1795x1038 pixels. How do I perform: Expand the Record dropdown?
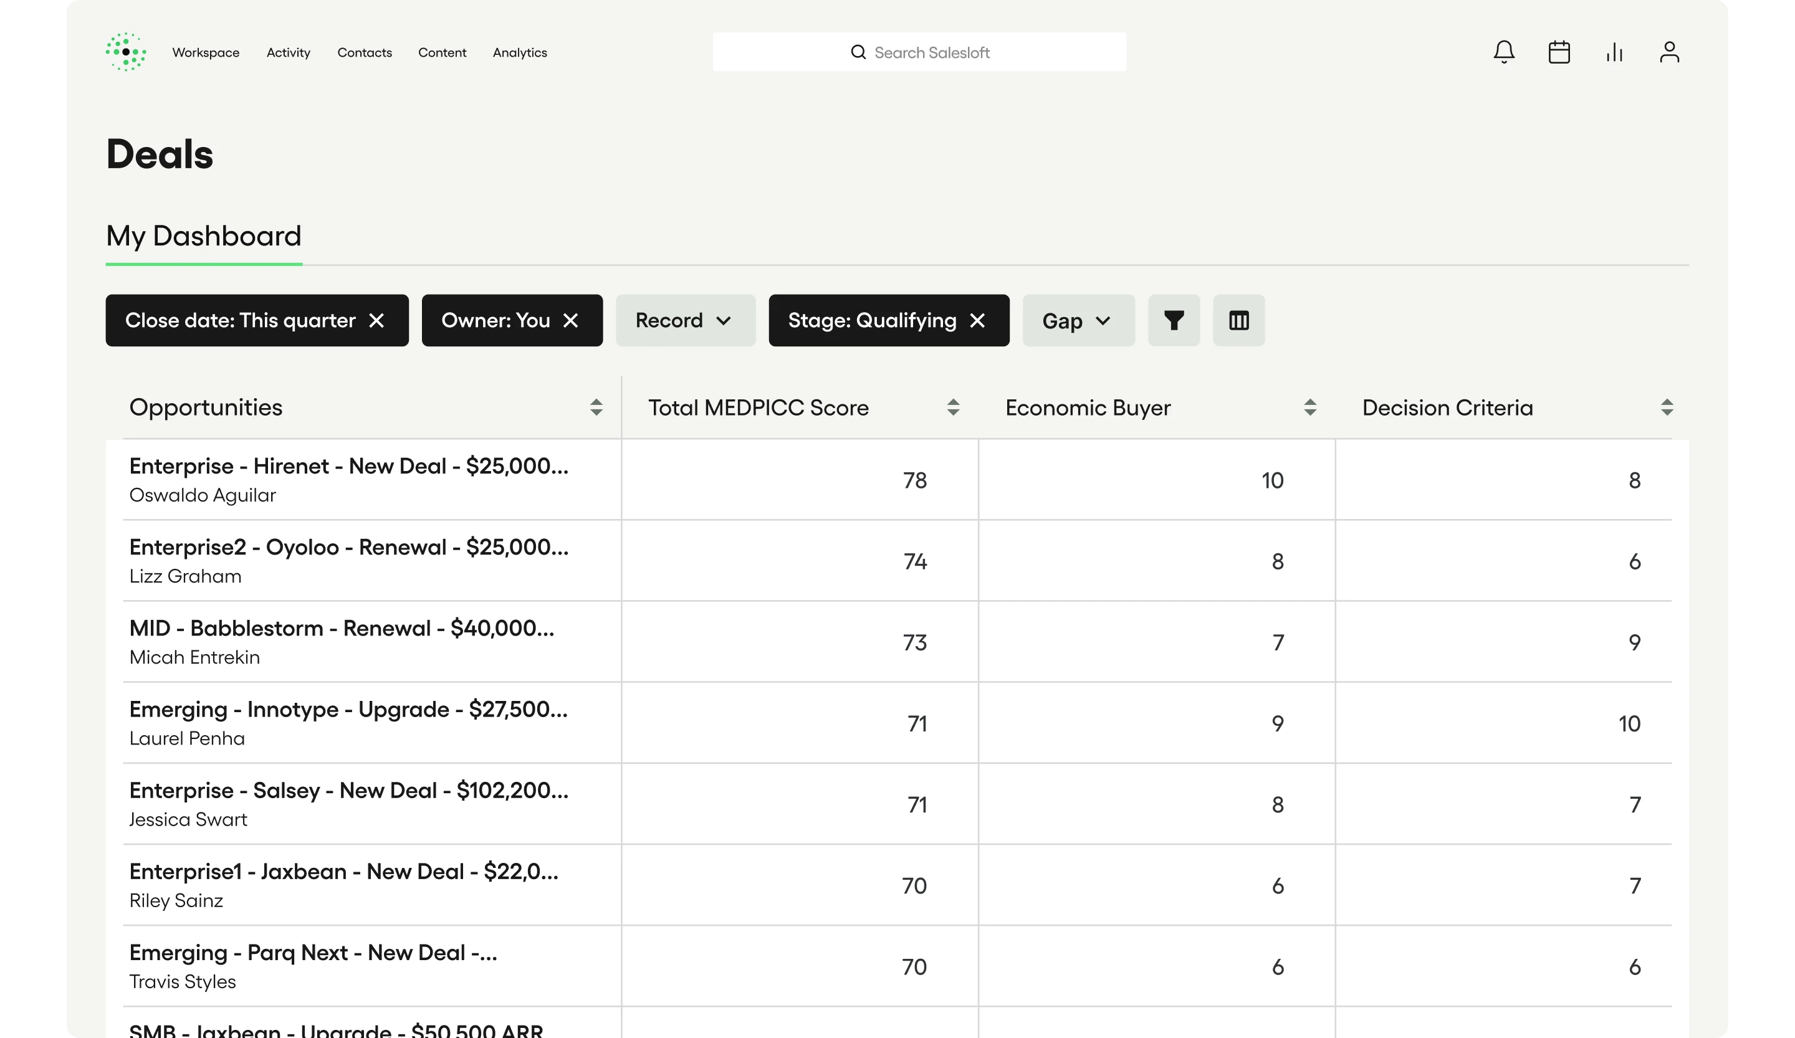click(685, 320)
